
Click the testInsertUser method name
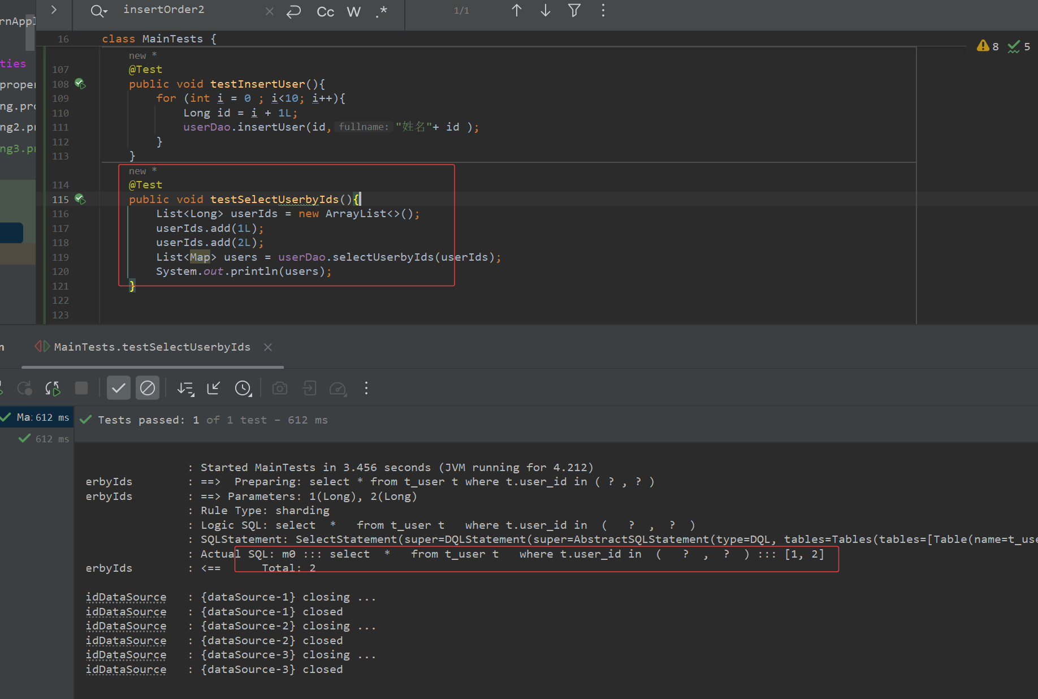(x=258, y=84)
